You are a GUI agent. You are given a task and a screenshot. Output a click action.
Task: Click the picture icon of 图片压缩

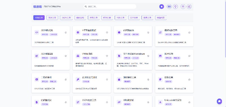(160, 56)
